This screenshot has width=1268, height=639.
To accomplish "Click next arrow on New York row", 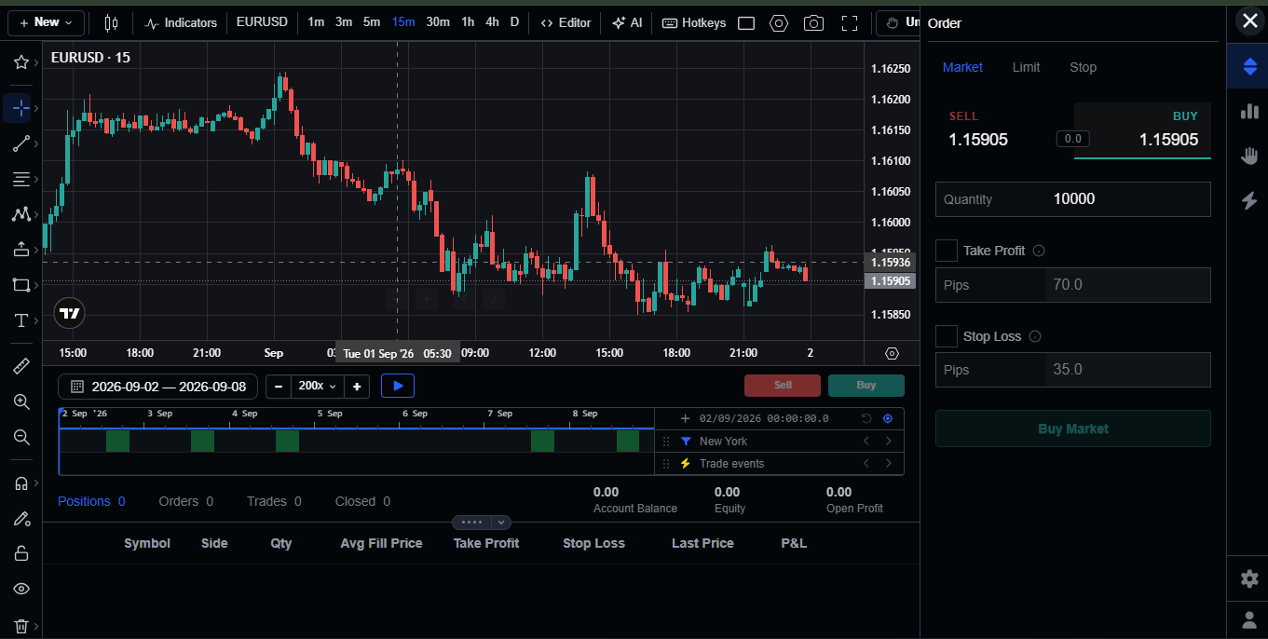I will pos(888,442).
